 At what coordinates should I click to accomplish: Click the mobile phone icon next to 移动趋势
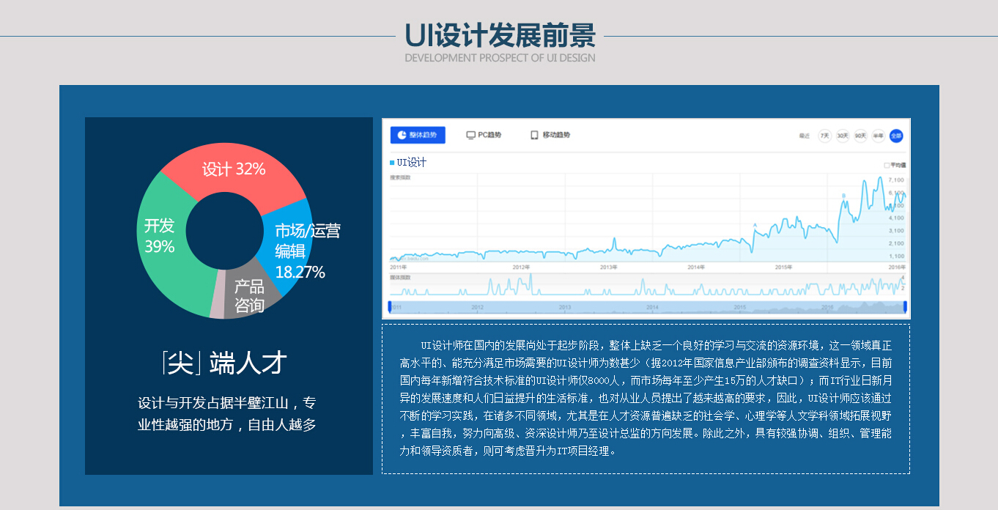pyautogui.click(x=533, y=135)
